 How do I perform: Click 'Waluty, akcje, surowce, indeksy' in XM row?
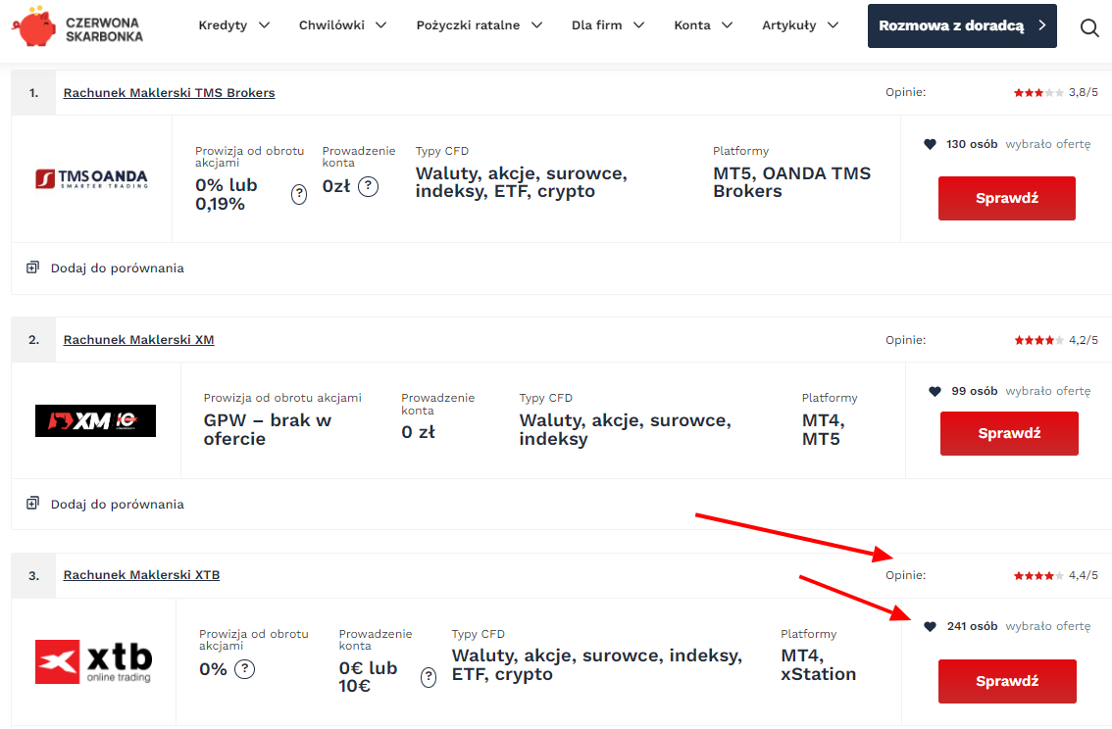pos(625,429)
